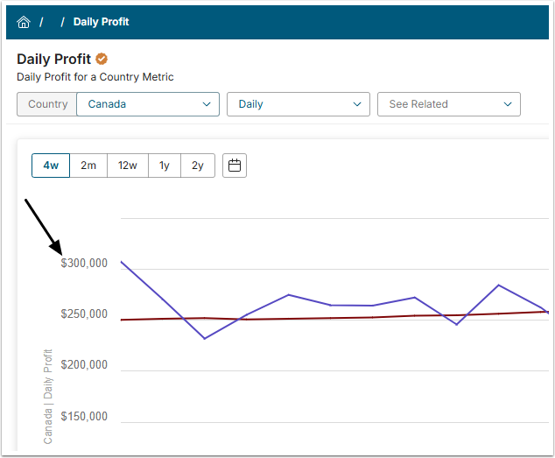Click the $300,000 axis label
Image resolution: width=555 pixels, height=458 pixels.
tap(84, 264)
